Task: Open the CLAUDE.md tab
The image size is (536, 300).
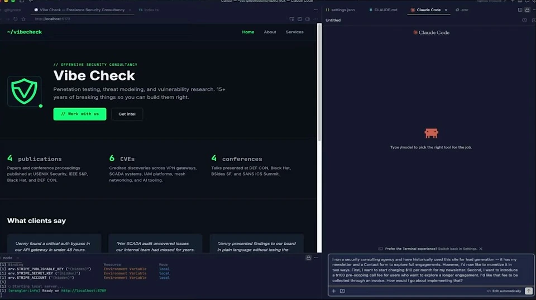Action: [x=383, y=10]
